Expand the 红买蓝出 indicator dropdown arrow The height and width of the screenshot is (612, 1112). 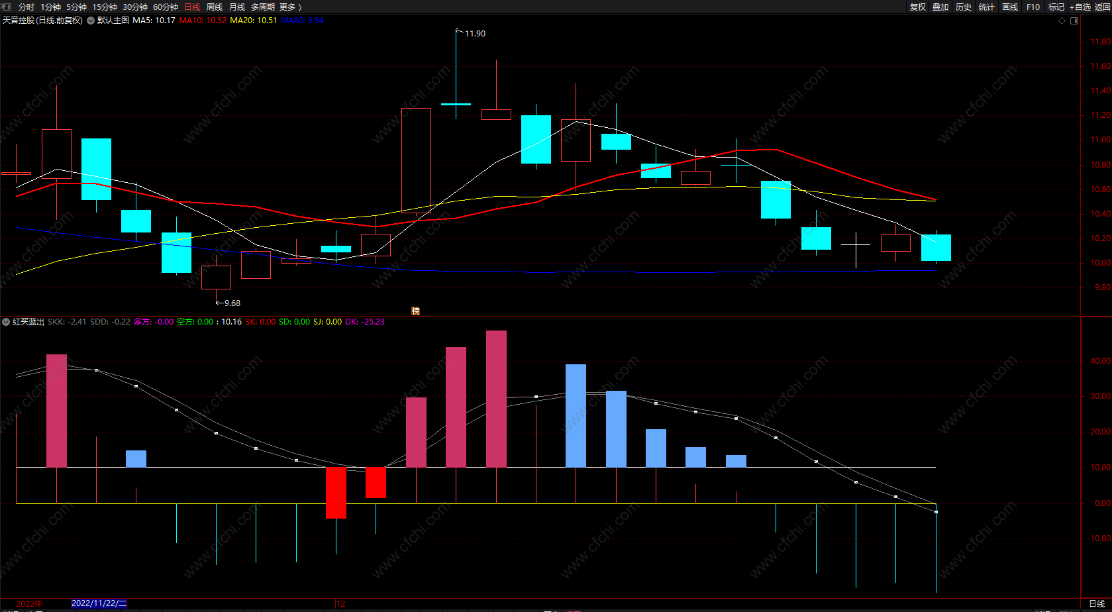coord(6,322)
